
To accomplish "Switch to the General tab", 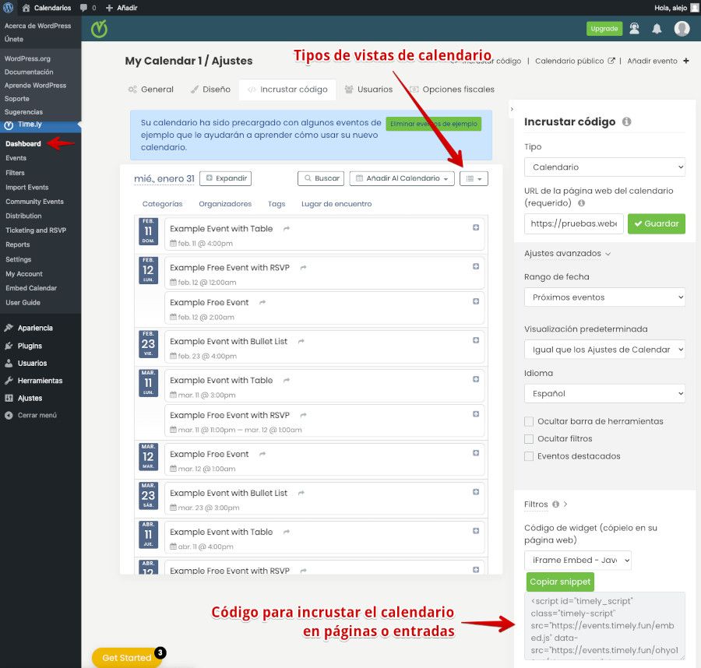I will 151,90.
